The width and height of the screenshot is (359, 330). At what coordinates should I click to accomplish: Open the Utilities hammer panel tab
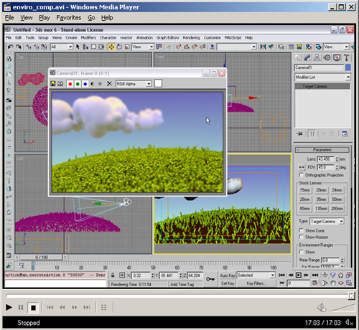[x=346, y=57]
